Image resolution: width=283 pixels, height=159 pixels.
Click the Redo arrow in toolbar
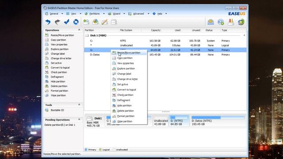click(x=57, y=22)
